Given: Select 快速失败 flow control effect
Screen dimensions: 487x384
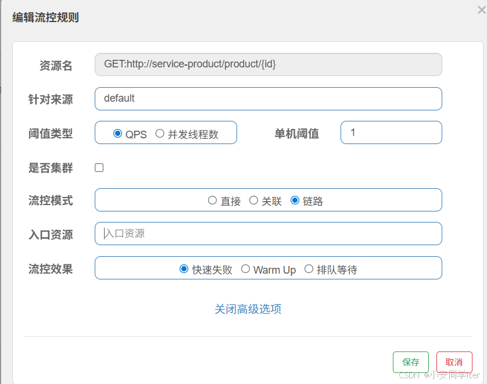Looking at the screenshot, I should tap(184, 268).
